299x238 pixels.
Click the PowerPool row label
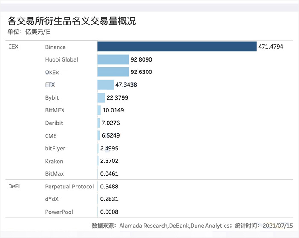[59, 212]
